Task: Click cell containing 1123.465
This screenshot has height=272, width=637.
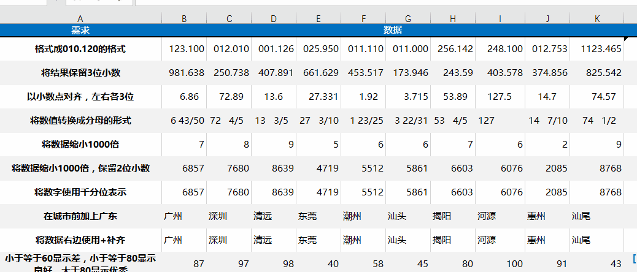Action: tap(596, 49)
